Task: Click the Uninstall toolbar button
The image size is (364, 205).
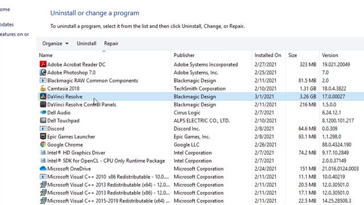Action: tap(86, 43)
